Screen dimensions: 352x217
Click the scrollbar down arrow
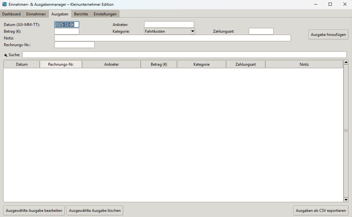point(346,199)
